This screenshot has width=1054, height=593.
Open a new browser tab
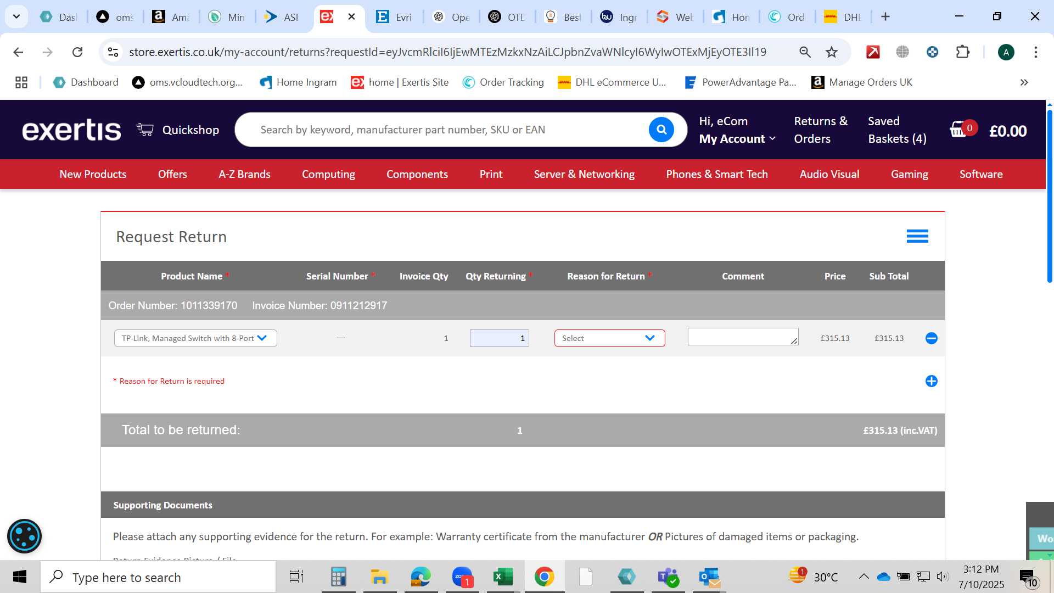[885, 16]
